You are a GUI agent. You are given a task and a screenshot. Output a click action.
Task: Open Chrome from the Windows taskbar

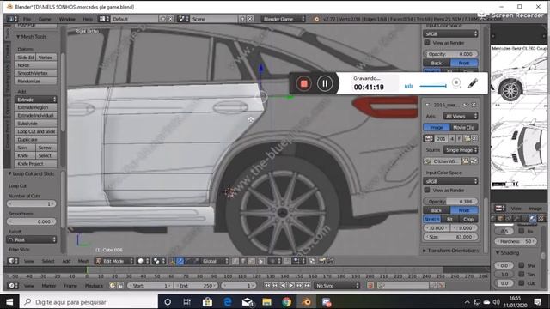(286, 301)
